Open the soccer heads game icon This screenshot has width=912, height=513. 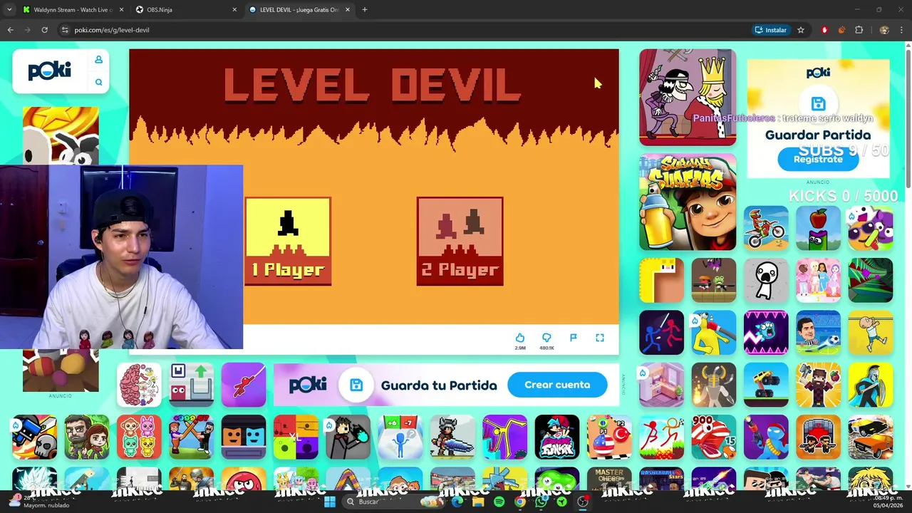click(x=818, y=333)
